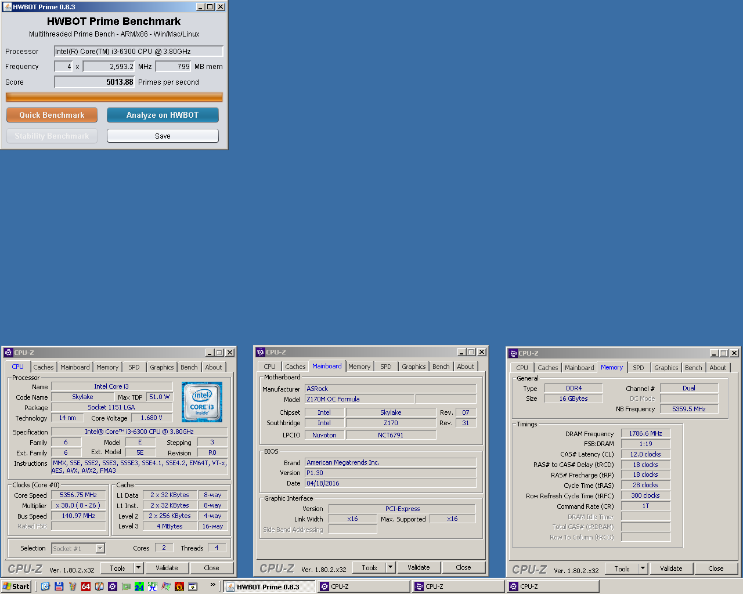743x594 pixels.
Task: Click Close button in Mainboard CPU-Z window
Action: coord(463,567)
